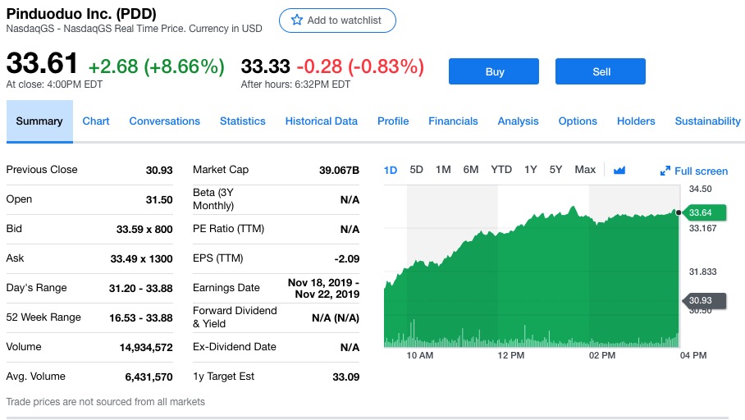This screenshot has width=745, height=420.
Task: Click the Ex-Dividend Date label
Action: click(234, 346)
